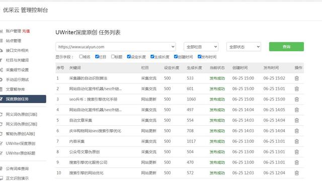Viewport: 322px width, 181px height.
Task: Click 当前状态 column header
Action: pyautogui.click(x=217, y=68)
